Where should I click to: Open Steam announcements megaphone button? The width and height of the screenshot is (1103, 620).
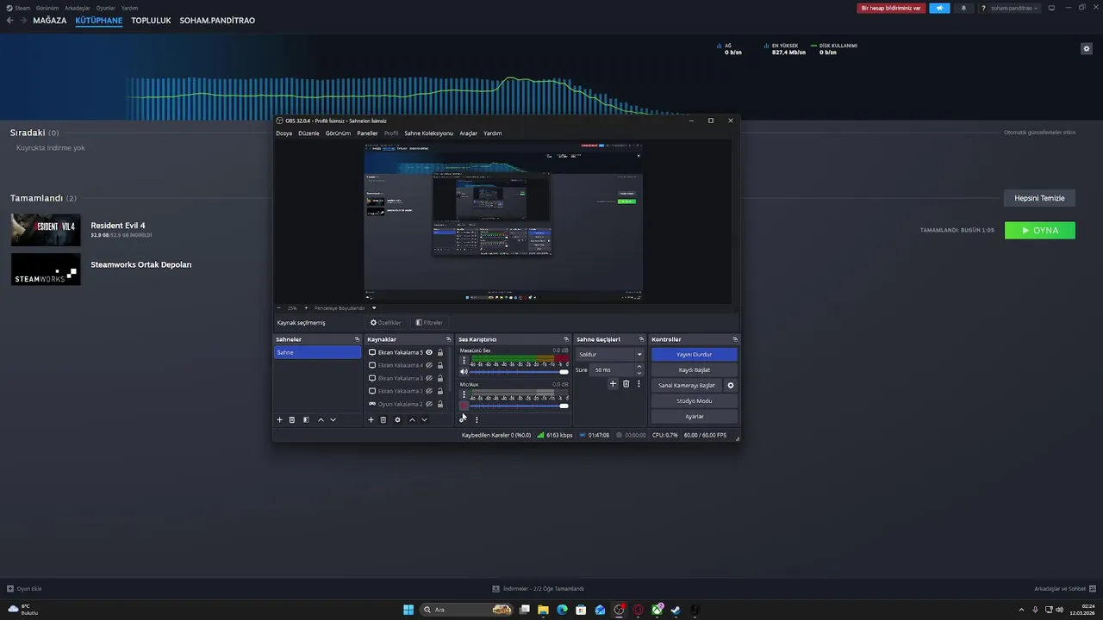[x=939, y=8]
